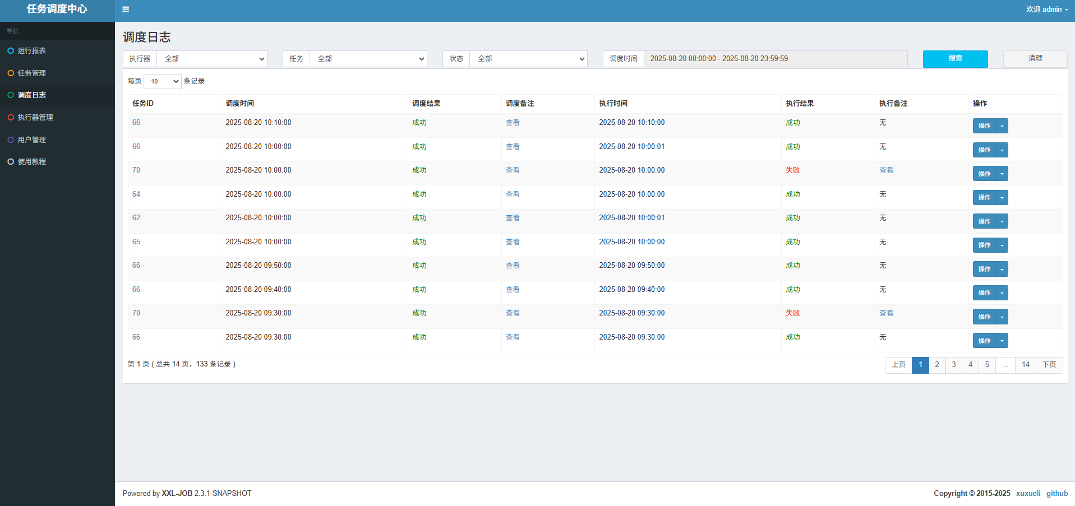Screen dimensions: 1075x506
Task: Click the 用户管理 circle icon in sidebar
Action: [11, 140]
